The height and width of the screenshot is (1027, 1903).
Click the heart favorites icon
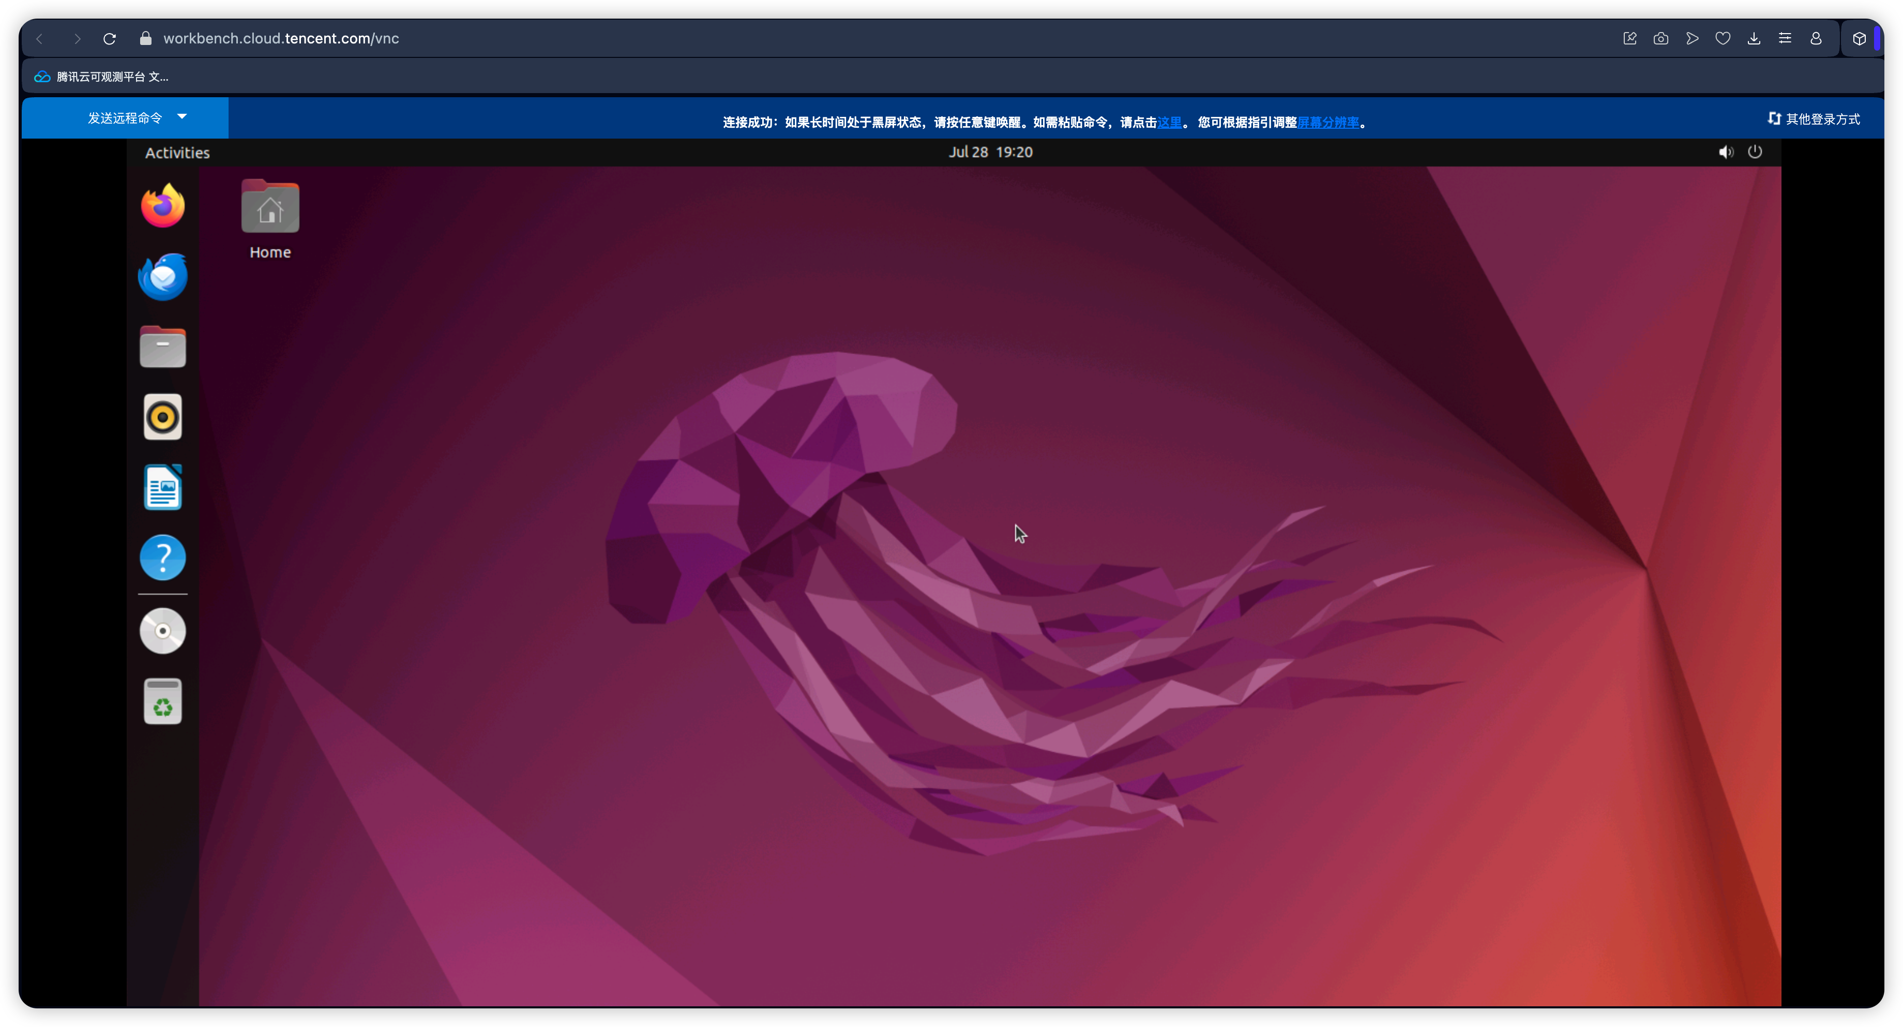(1722, 38)
